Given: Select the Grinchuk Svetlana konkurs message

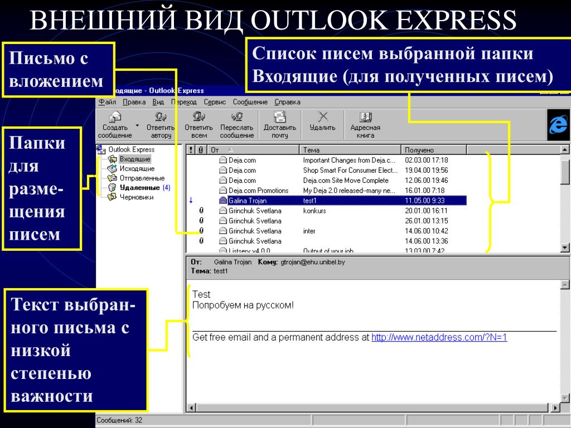Looking at the screenshot, I should 326,211.
